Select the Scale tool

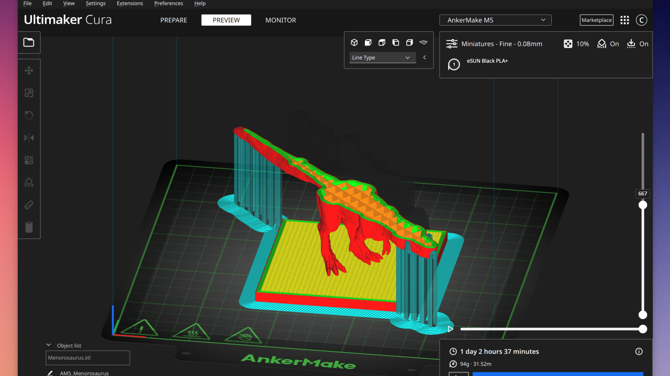coord(29,93)
